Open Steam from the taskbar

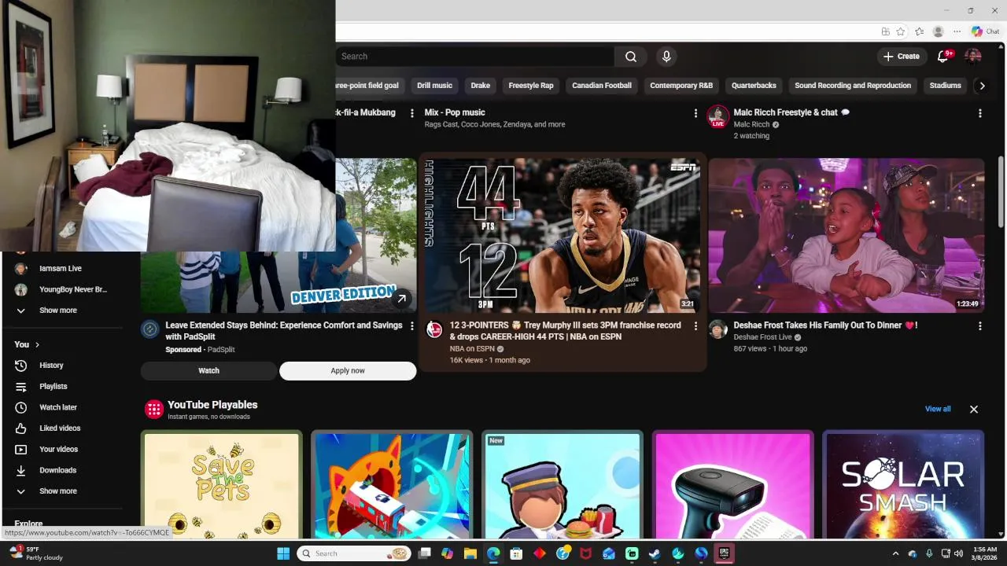pyautogui.click(x=655, y=553)
